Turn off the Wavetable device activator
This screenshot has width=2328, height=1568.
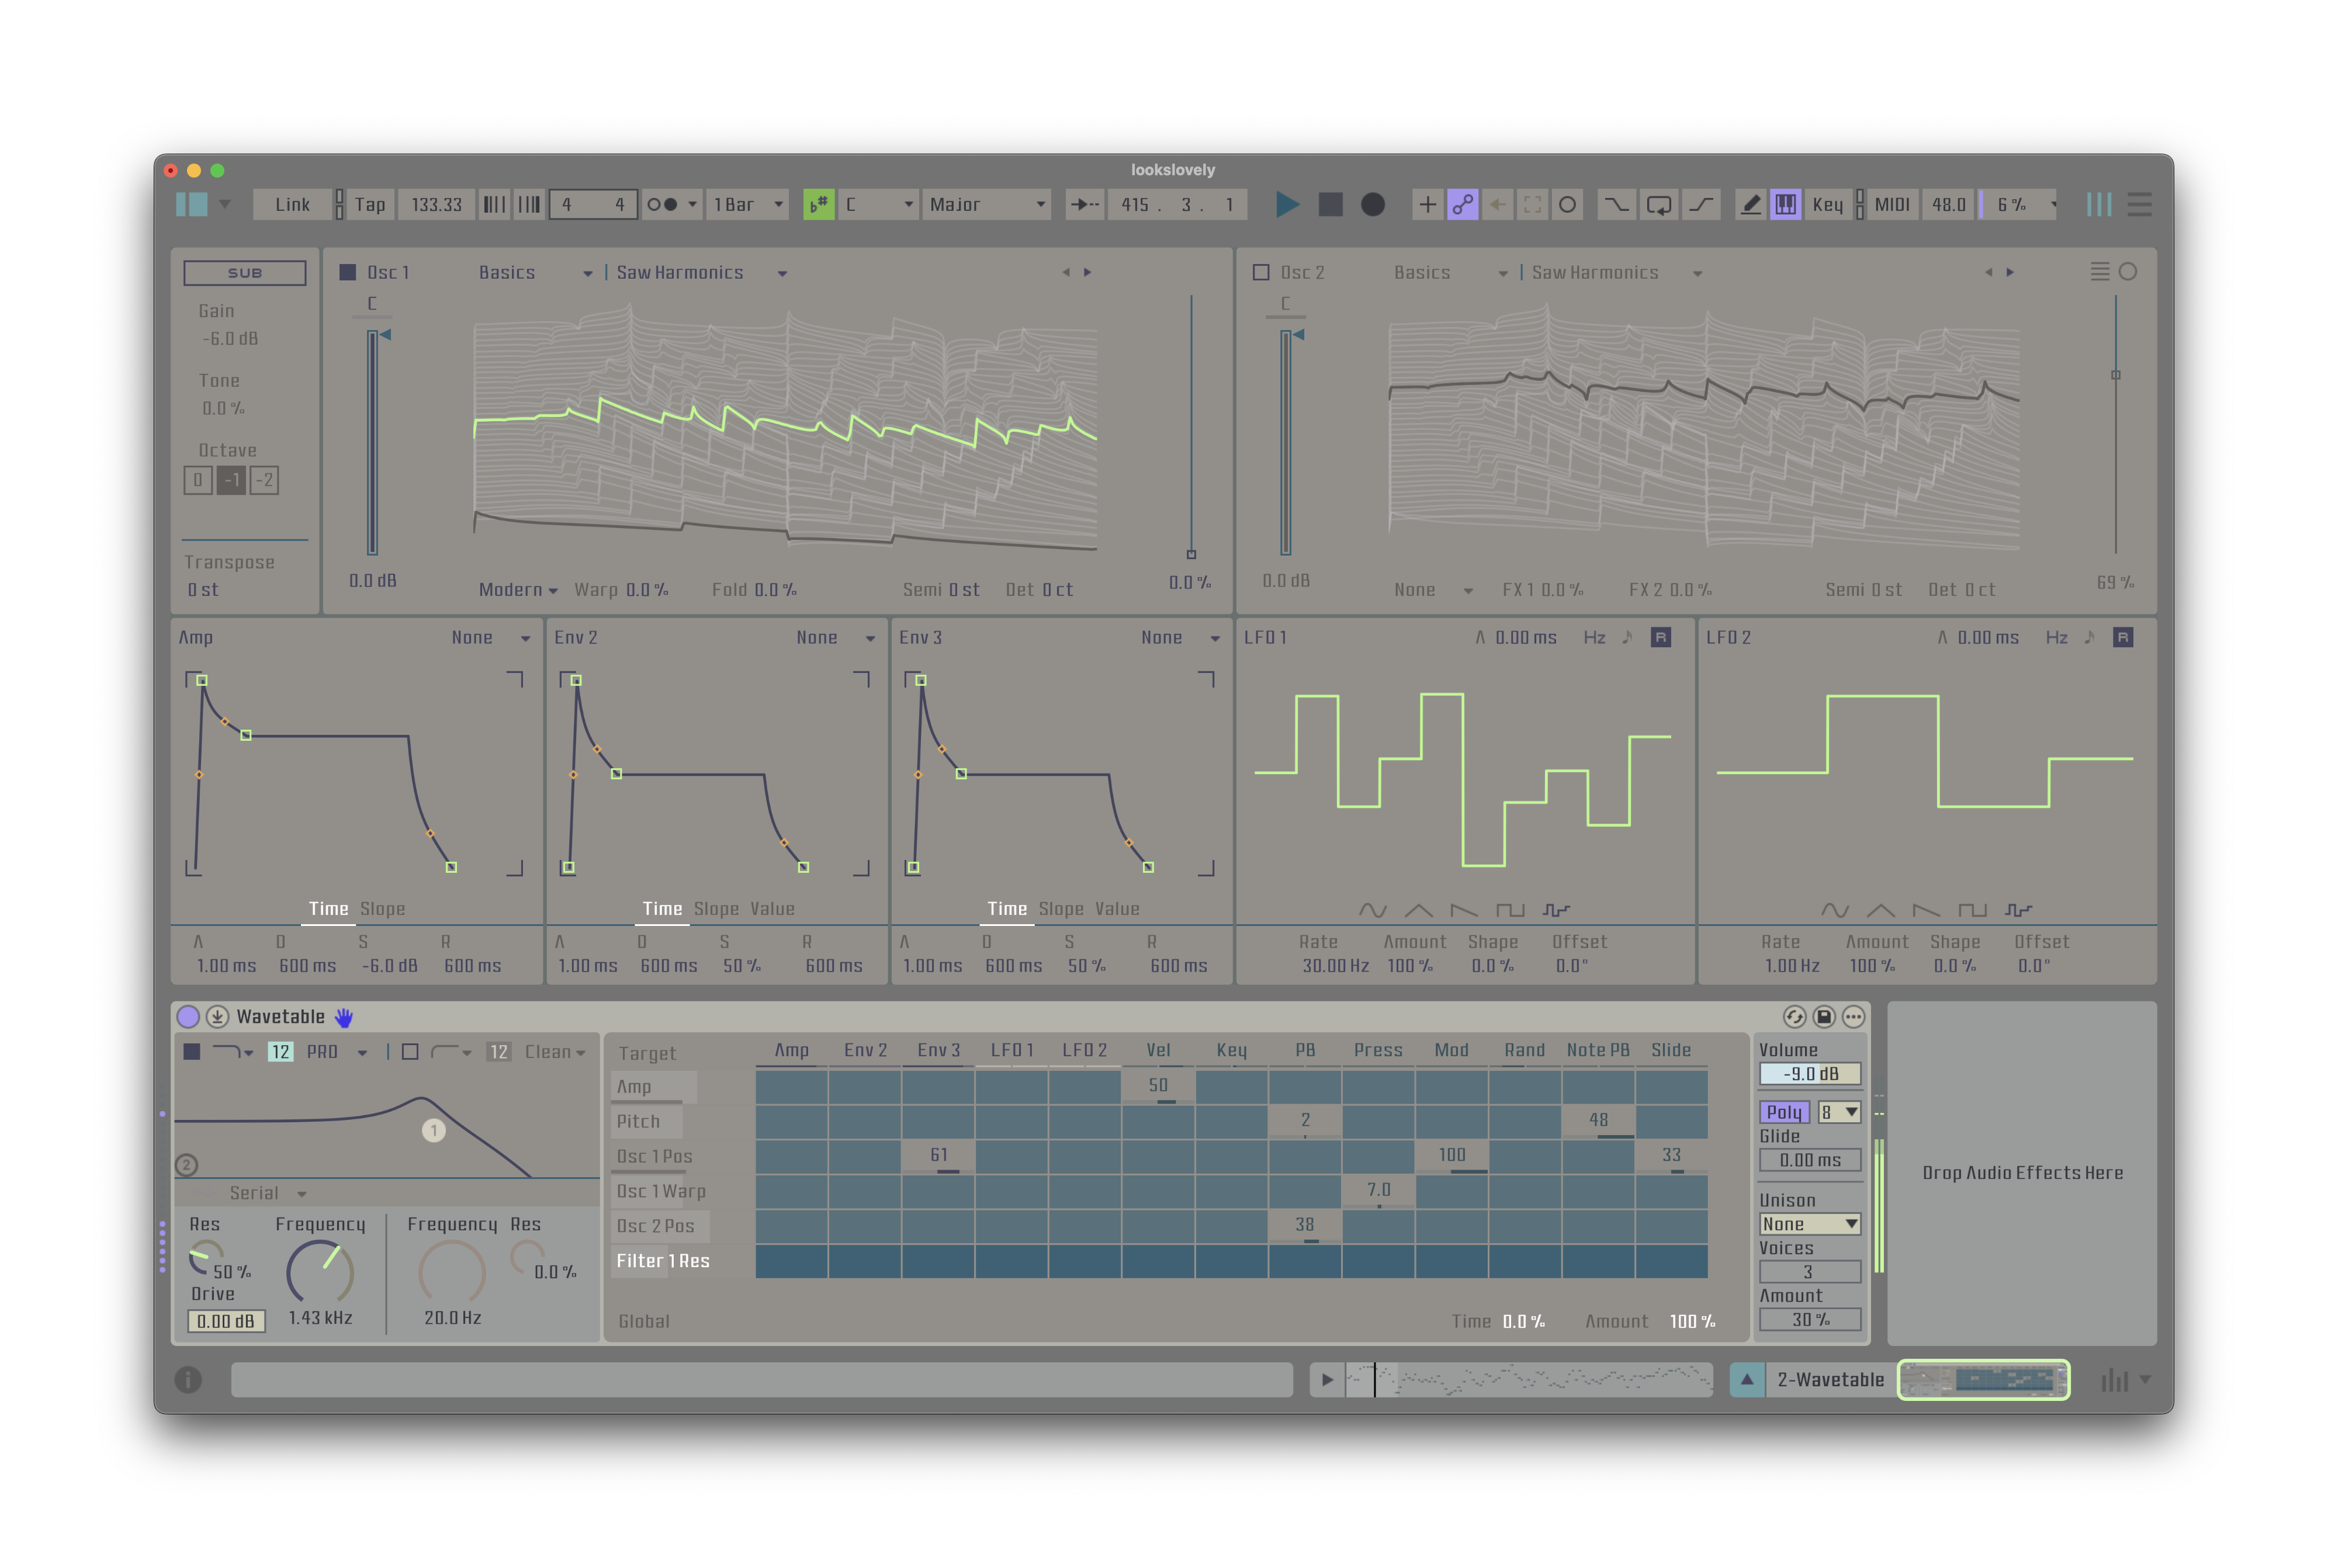(x=188, y=1016)
